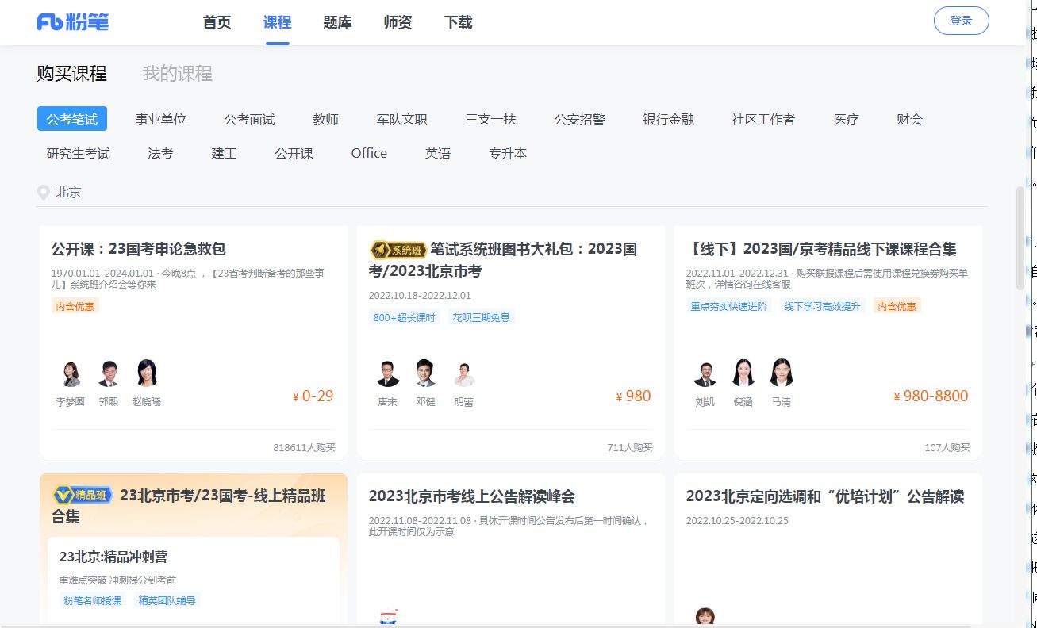Click the mascot icon on the 公告解读峰会 card

pos(388,617)
